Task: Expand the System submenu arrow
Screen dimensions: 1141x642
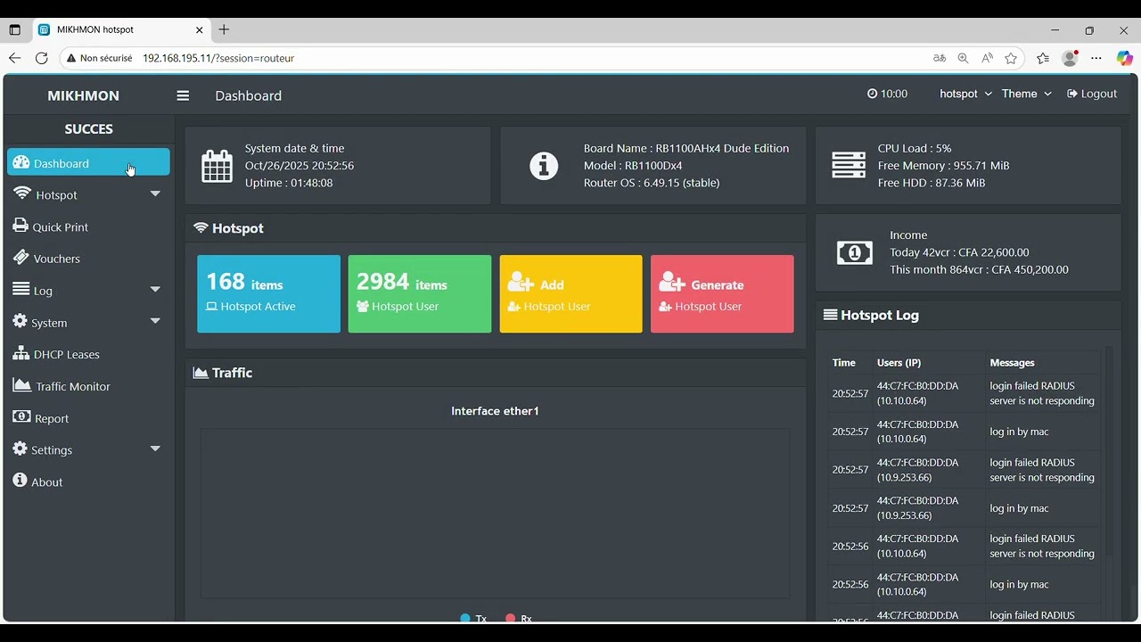Action: (x=155, y=321)
